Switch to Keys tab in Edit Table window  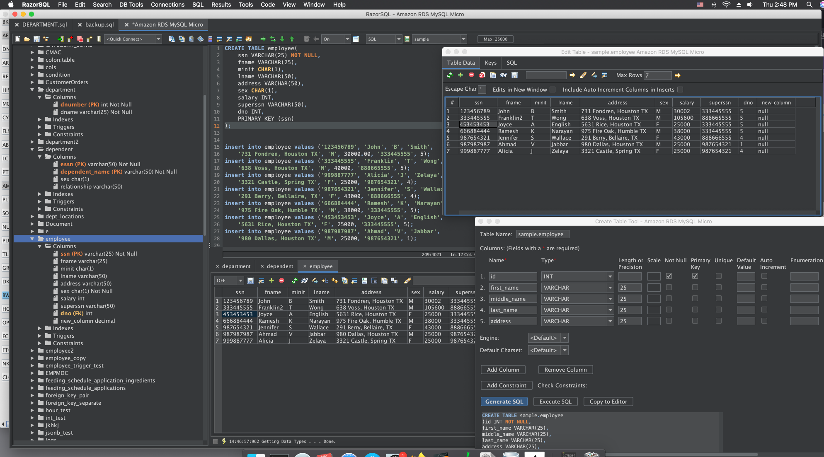click(491, 63)
